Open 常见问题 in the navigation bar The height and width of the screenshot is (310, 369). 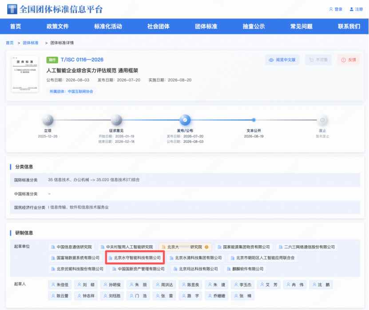301,26
